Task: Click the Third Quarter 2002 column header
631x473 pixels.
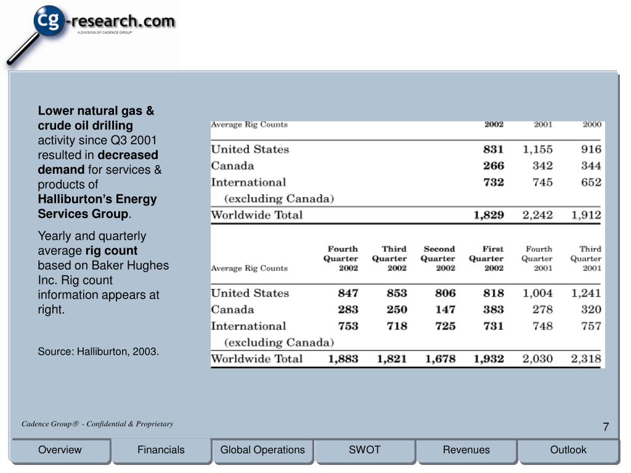Action: coord(389,259)
